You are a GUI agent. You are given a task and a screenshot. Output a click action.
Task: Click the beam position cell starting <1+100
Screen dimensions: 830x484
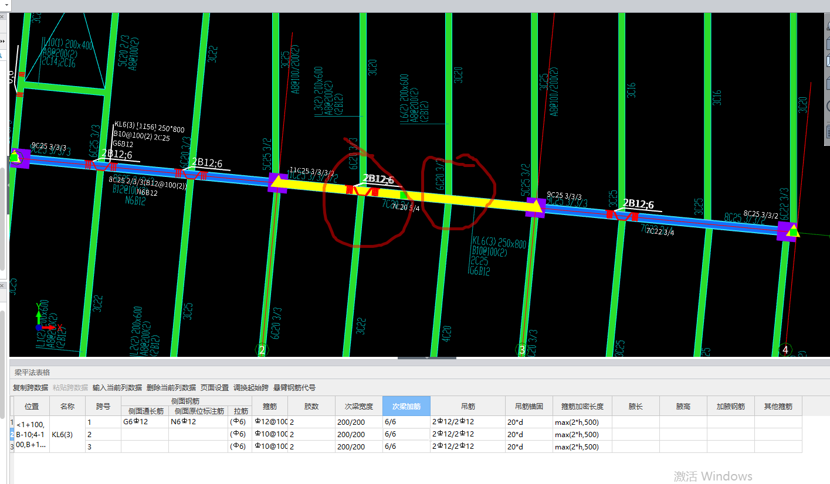(32, 435)
